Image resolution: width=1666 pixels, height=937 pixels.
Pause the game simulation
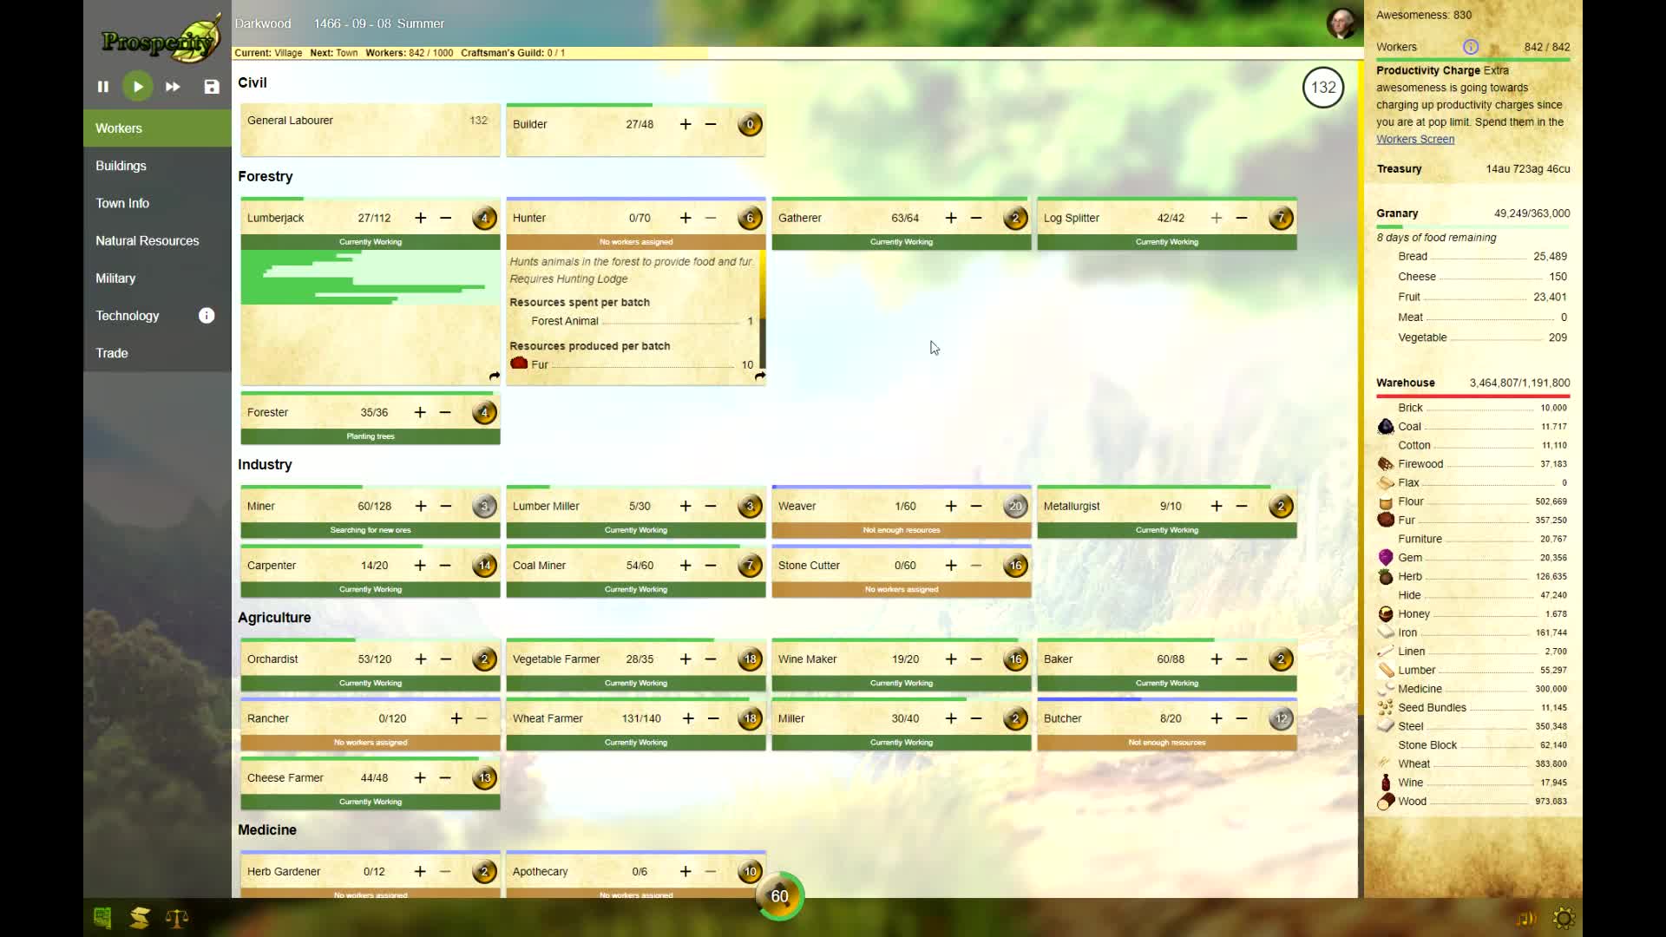coord(103,87)
